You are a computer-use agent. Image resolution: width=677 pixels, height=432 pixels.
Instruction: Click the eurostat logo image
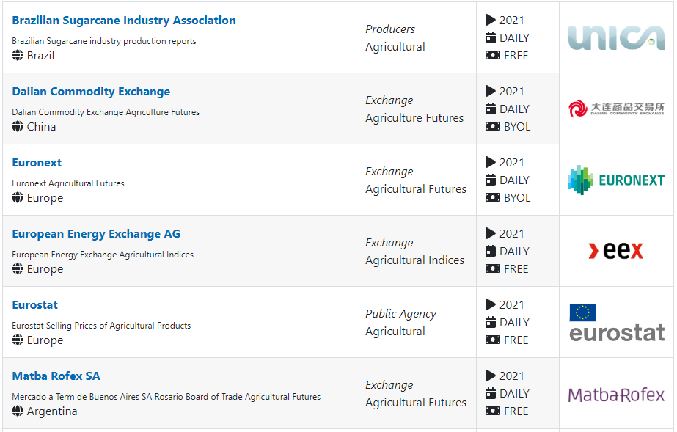(617, 323)
